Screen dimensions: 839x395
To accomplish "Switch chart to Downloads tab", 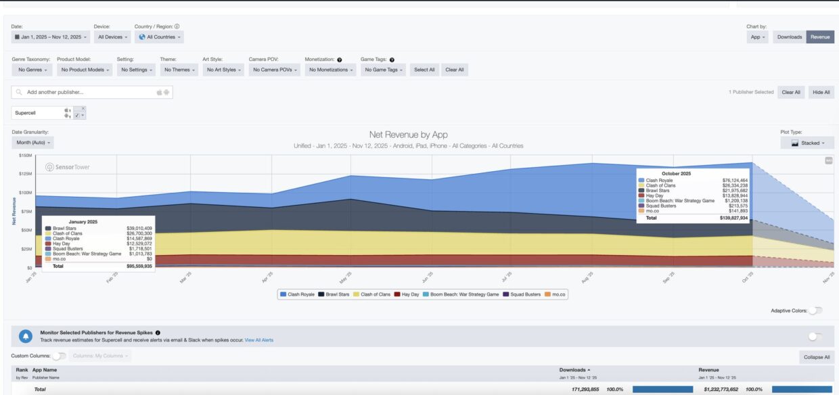I will pos(789,37).
